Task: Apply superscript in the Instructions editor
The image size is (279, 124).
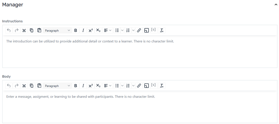Action: pyautogui.click(x=91, y=30)
